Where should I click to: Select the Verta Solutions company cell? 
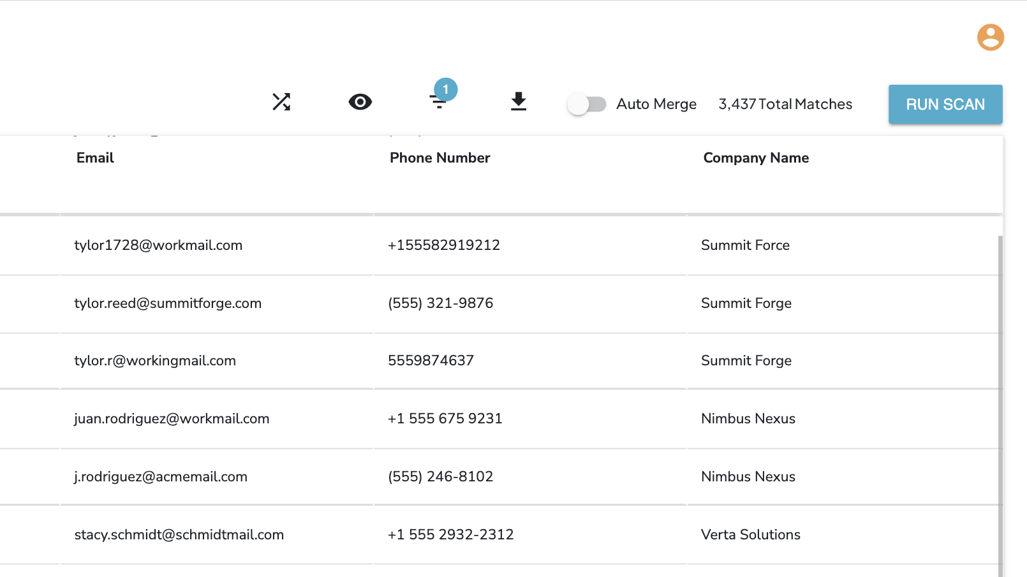[x=750, y=535]
